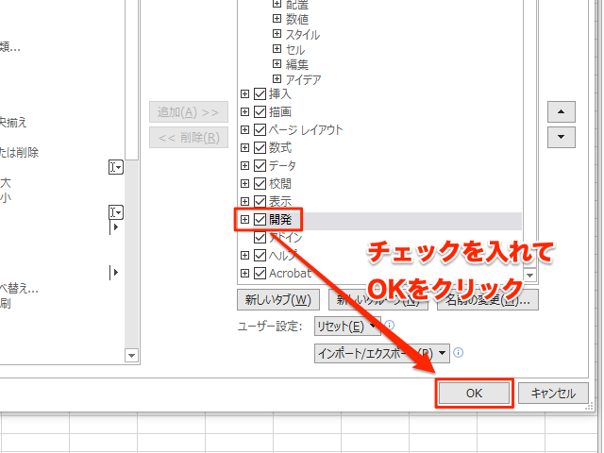Check the 開発 tab checkbox
The width and height of the screenshot is (604, 453).
tap(260, 220)
